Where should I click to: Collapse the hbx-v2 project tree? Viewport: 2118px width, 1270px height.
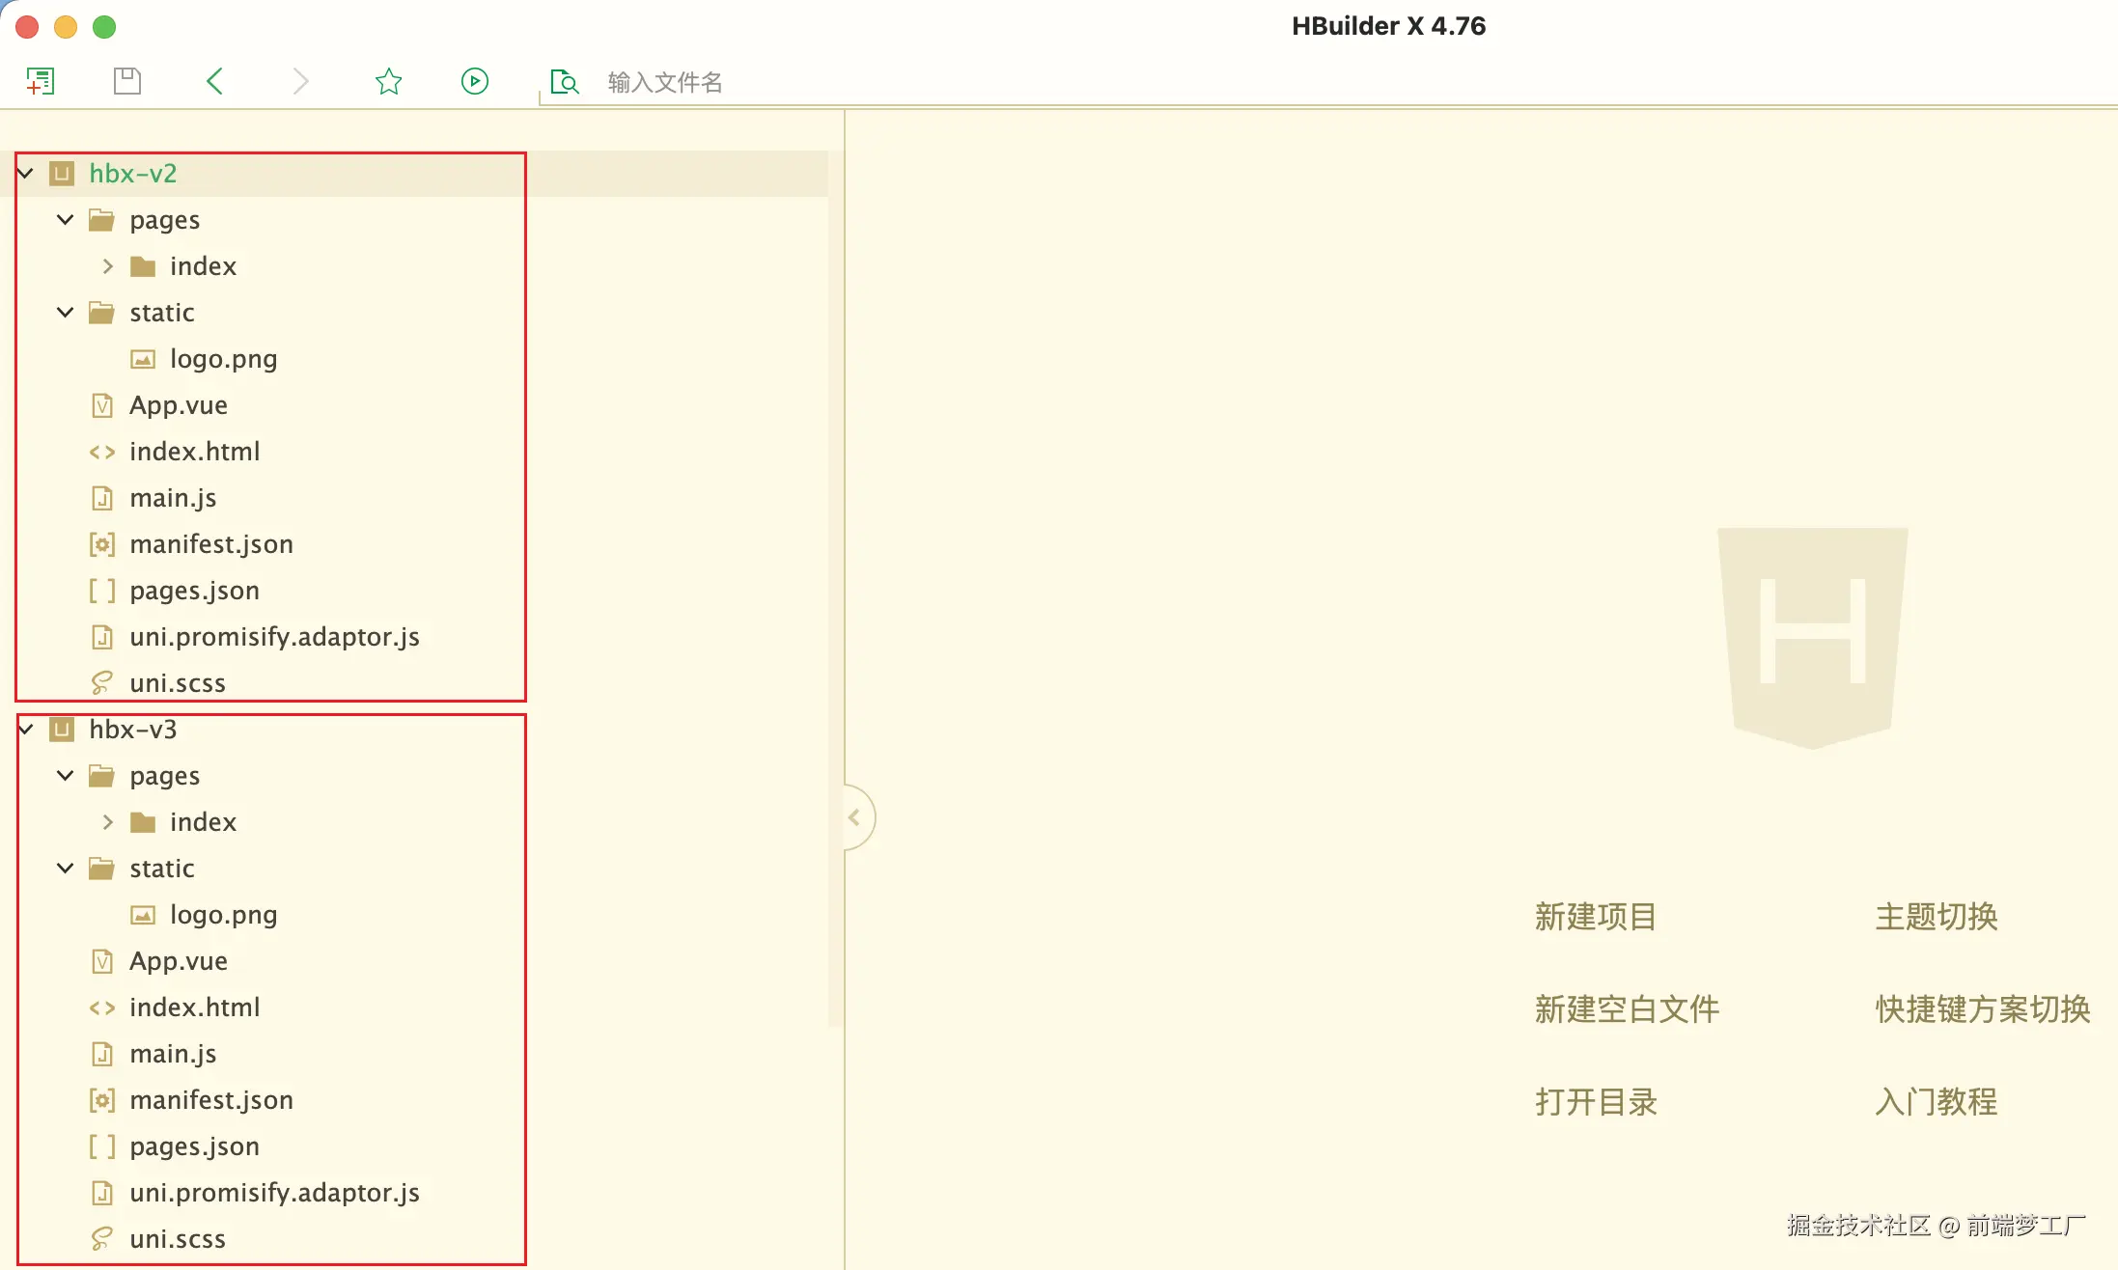(x=26, y=174)
